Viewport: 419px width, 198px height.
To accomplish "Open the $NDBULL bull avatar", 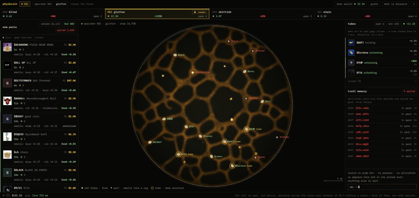I will tap(7, 101).
